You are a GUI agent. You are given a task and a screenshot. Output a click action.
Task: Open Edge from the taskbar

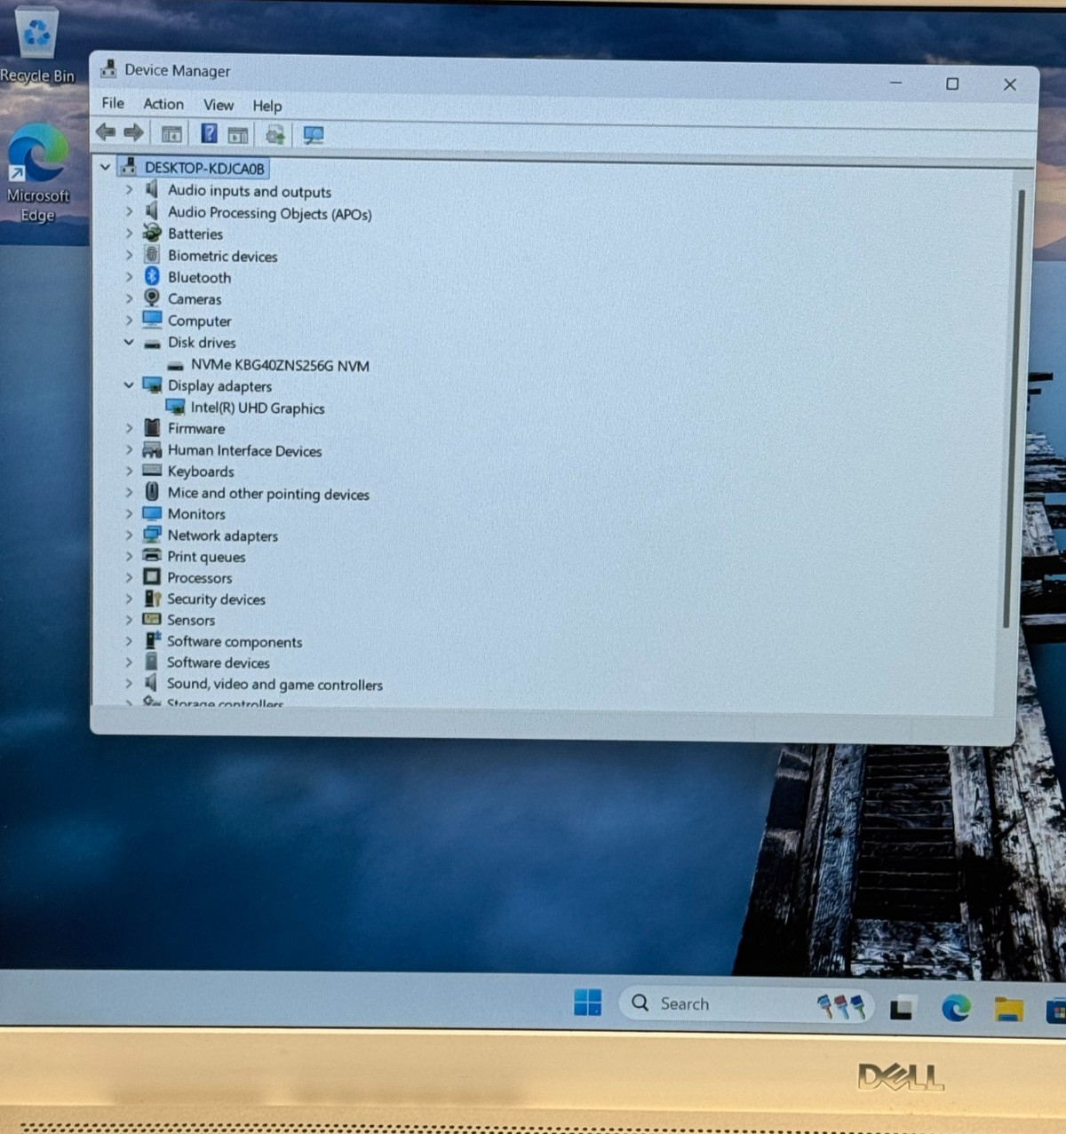tap(956, 1007)
